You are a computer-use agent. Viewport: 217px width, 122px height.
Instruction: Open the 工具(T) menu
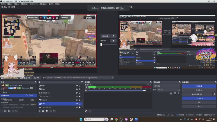tap(51, 4)
